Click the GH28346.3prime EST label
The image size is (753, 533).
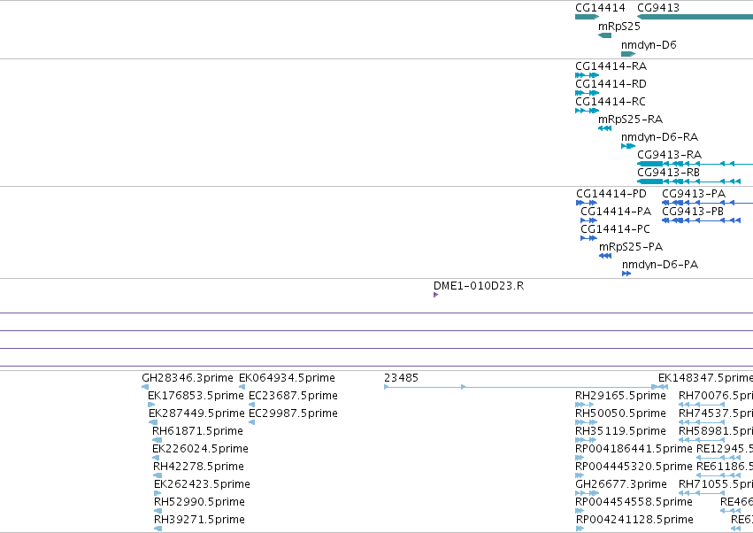pos(188,378)
